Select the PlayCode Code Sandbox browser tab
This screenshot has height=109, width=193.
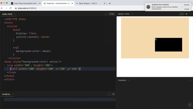[58, 3]
